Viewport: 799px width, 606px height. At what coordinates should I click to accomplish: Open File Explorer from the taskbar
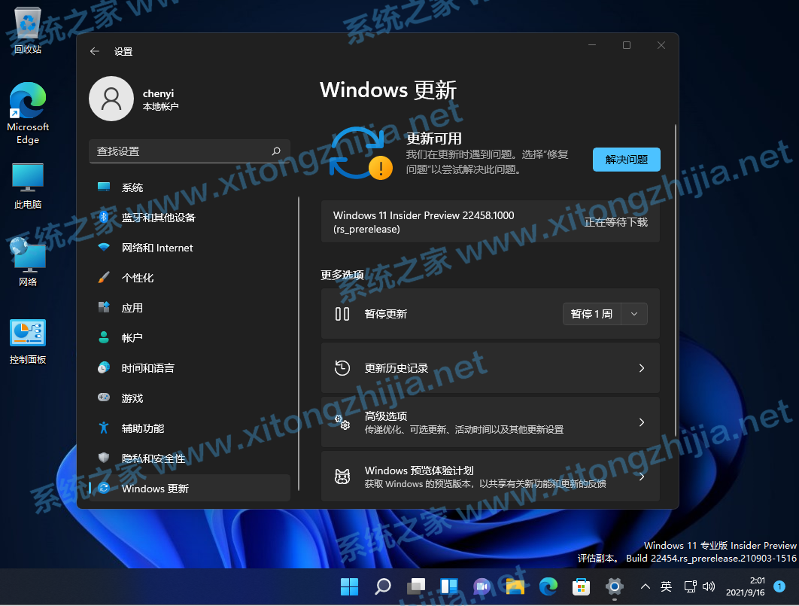[515, 586]
